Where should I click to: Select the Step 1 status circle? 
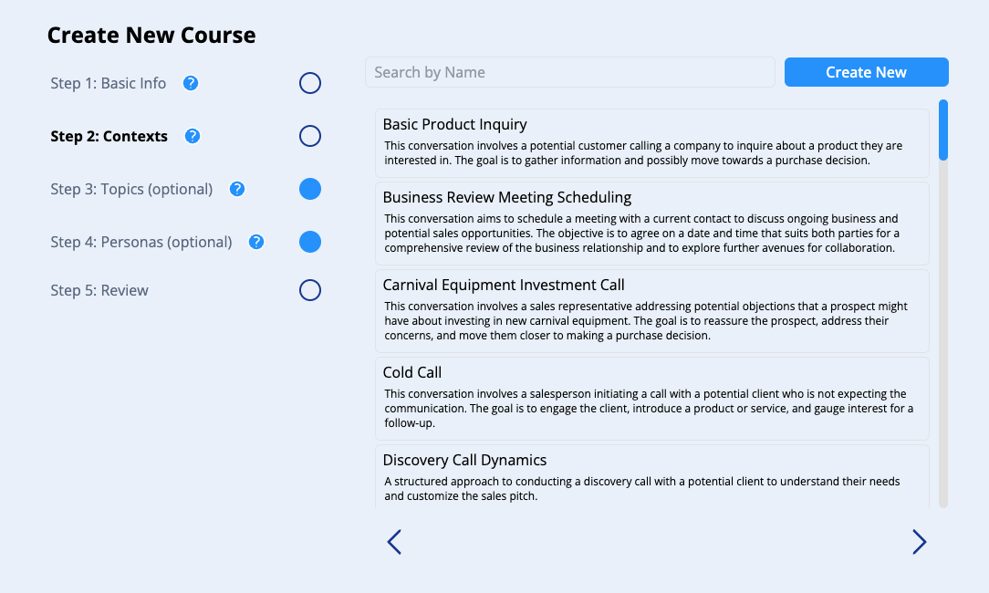coord(310,83)
